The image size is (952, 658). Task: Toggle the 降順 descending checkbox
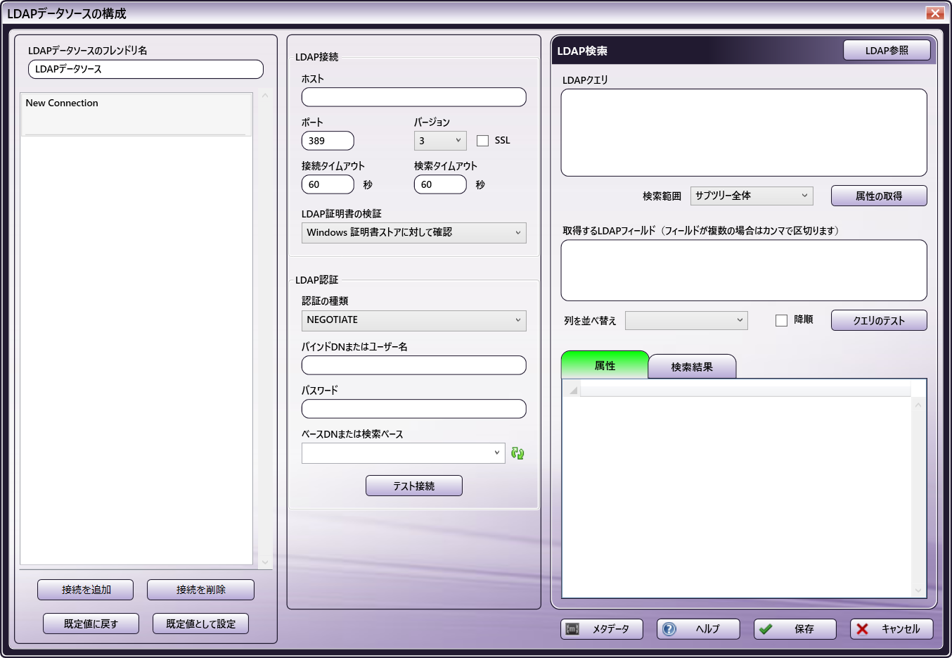781,320
